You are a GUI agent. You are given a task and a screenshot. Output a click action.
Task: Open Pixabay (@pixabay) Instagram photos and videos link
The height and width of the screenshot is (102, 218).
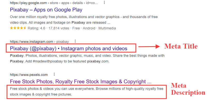pyautogui.click(x=68, y=48)
